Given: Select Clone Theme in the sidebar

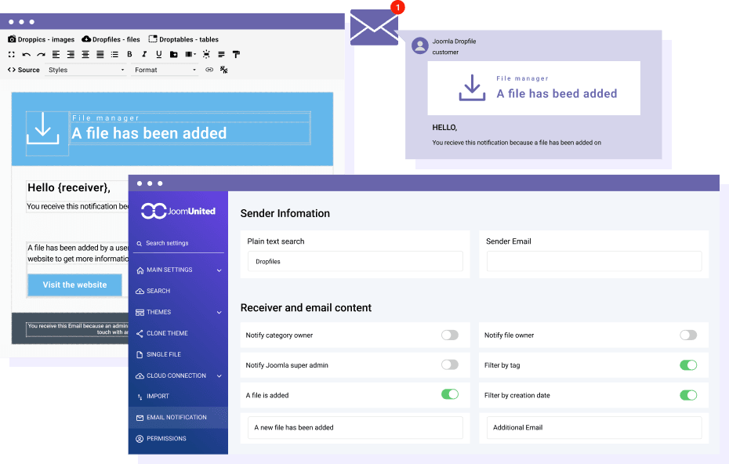Looking at the screenshot, I should pos(167,333).
